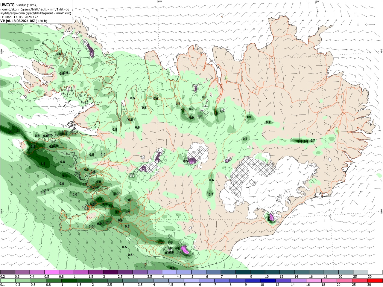Select the 0.5 medium green rain legend swatch
The image size is (383, 287).
(38, 280)
